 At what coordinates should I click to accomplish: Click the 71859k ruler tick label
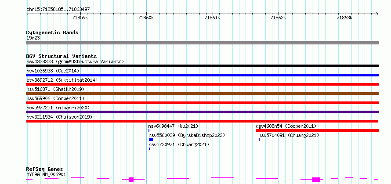[80, 18]
